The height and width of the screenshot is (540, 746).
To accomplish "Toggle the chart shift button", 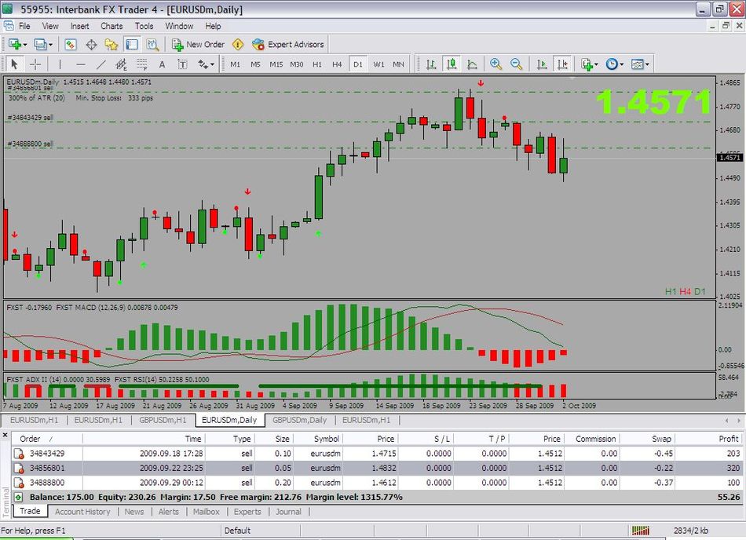I will coord(562,64).
